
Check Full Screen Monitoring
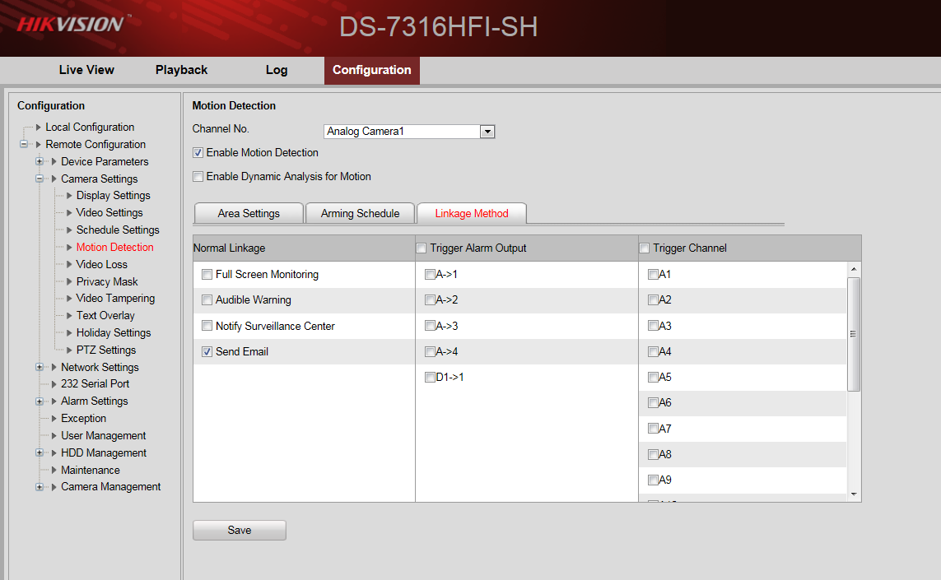[x=207, y=274]
